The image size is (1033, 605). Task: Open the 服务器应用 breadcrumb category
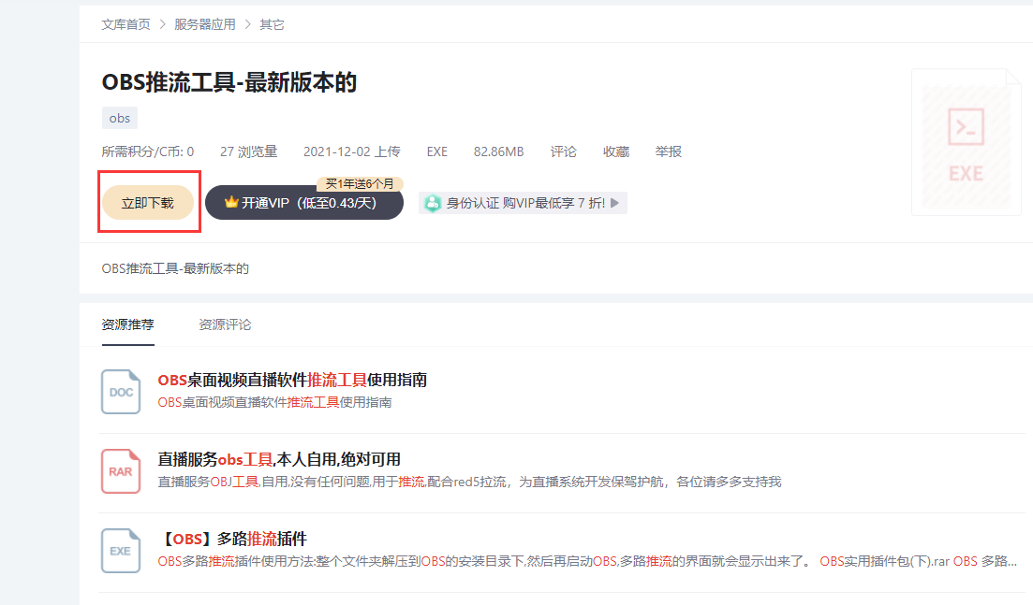pos(205,24)
